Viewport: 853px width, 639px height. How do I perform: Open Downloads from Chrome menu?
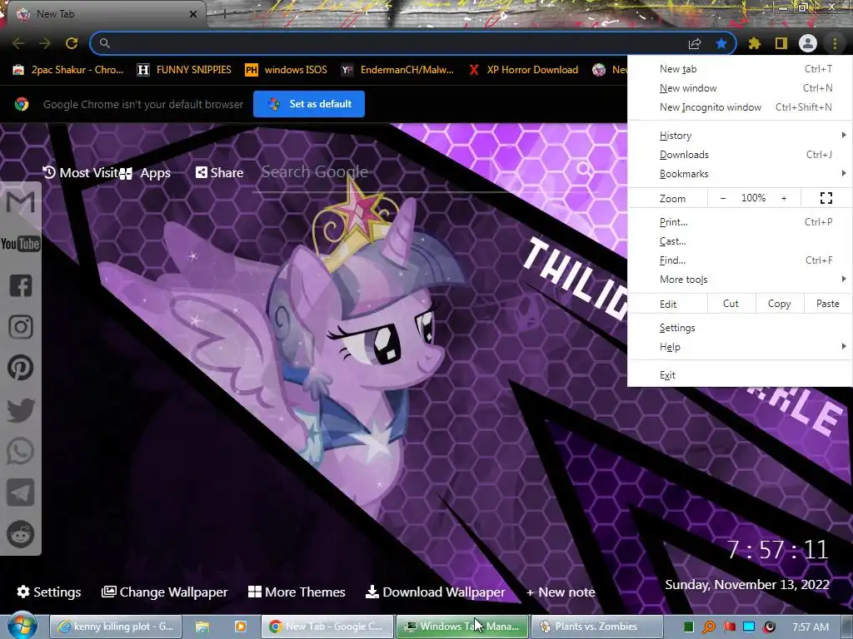pos(740,155)
